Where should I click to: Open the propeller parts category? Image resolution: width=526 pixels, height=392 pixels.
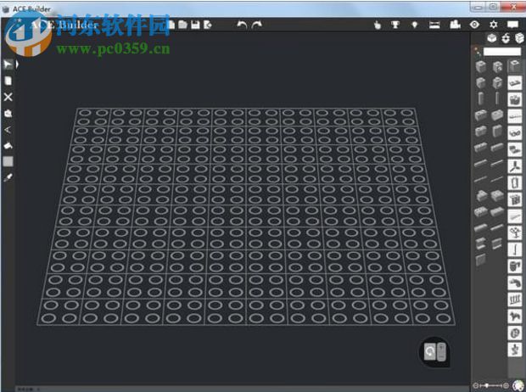(x=515, y=166)
